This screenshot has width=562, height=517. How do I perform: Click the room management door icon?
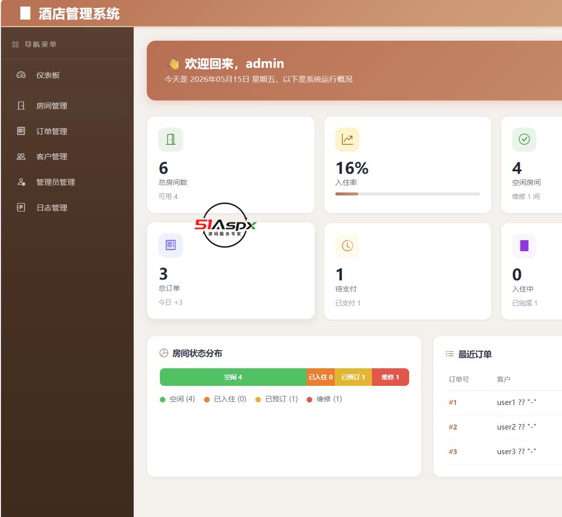coord(21,106)
